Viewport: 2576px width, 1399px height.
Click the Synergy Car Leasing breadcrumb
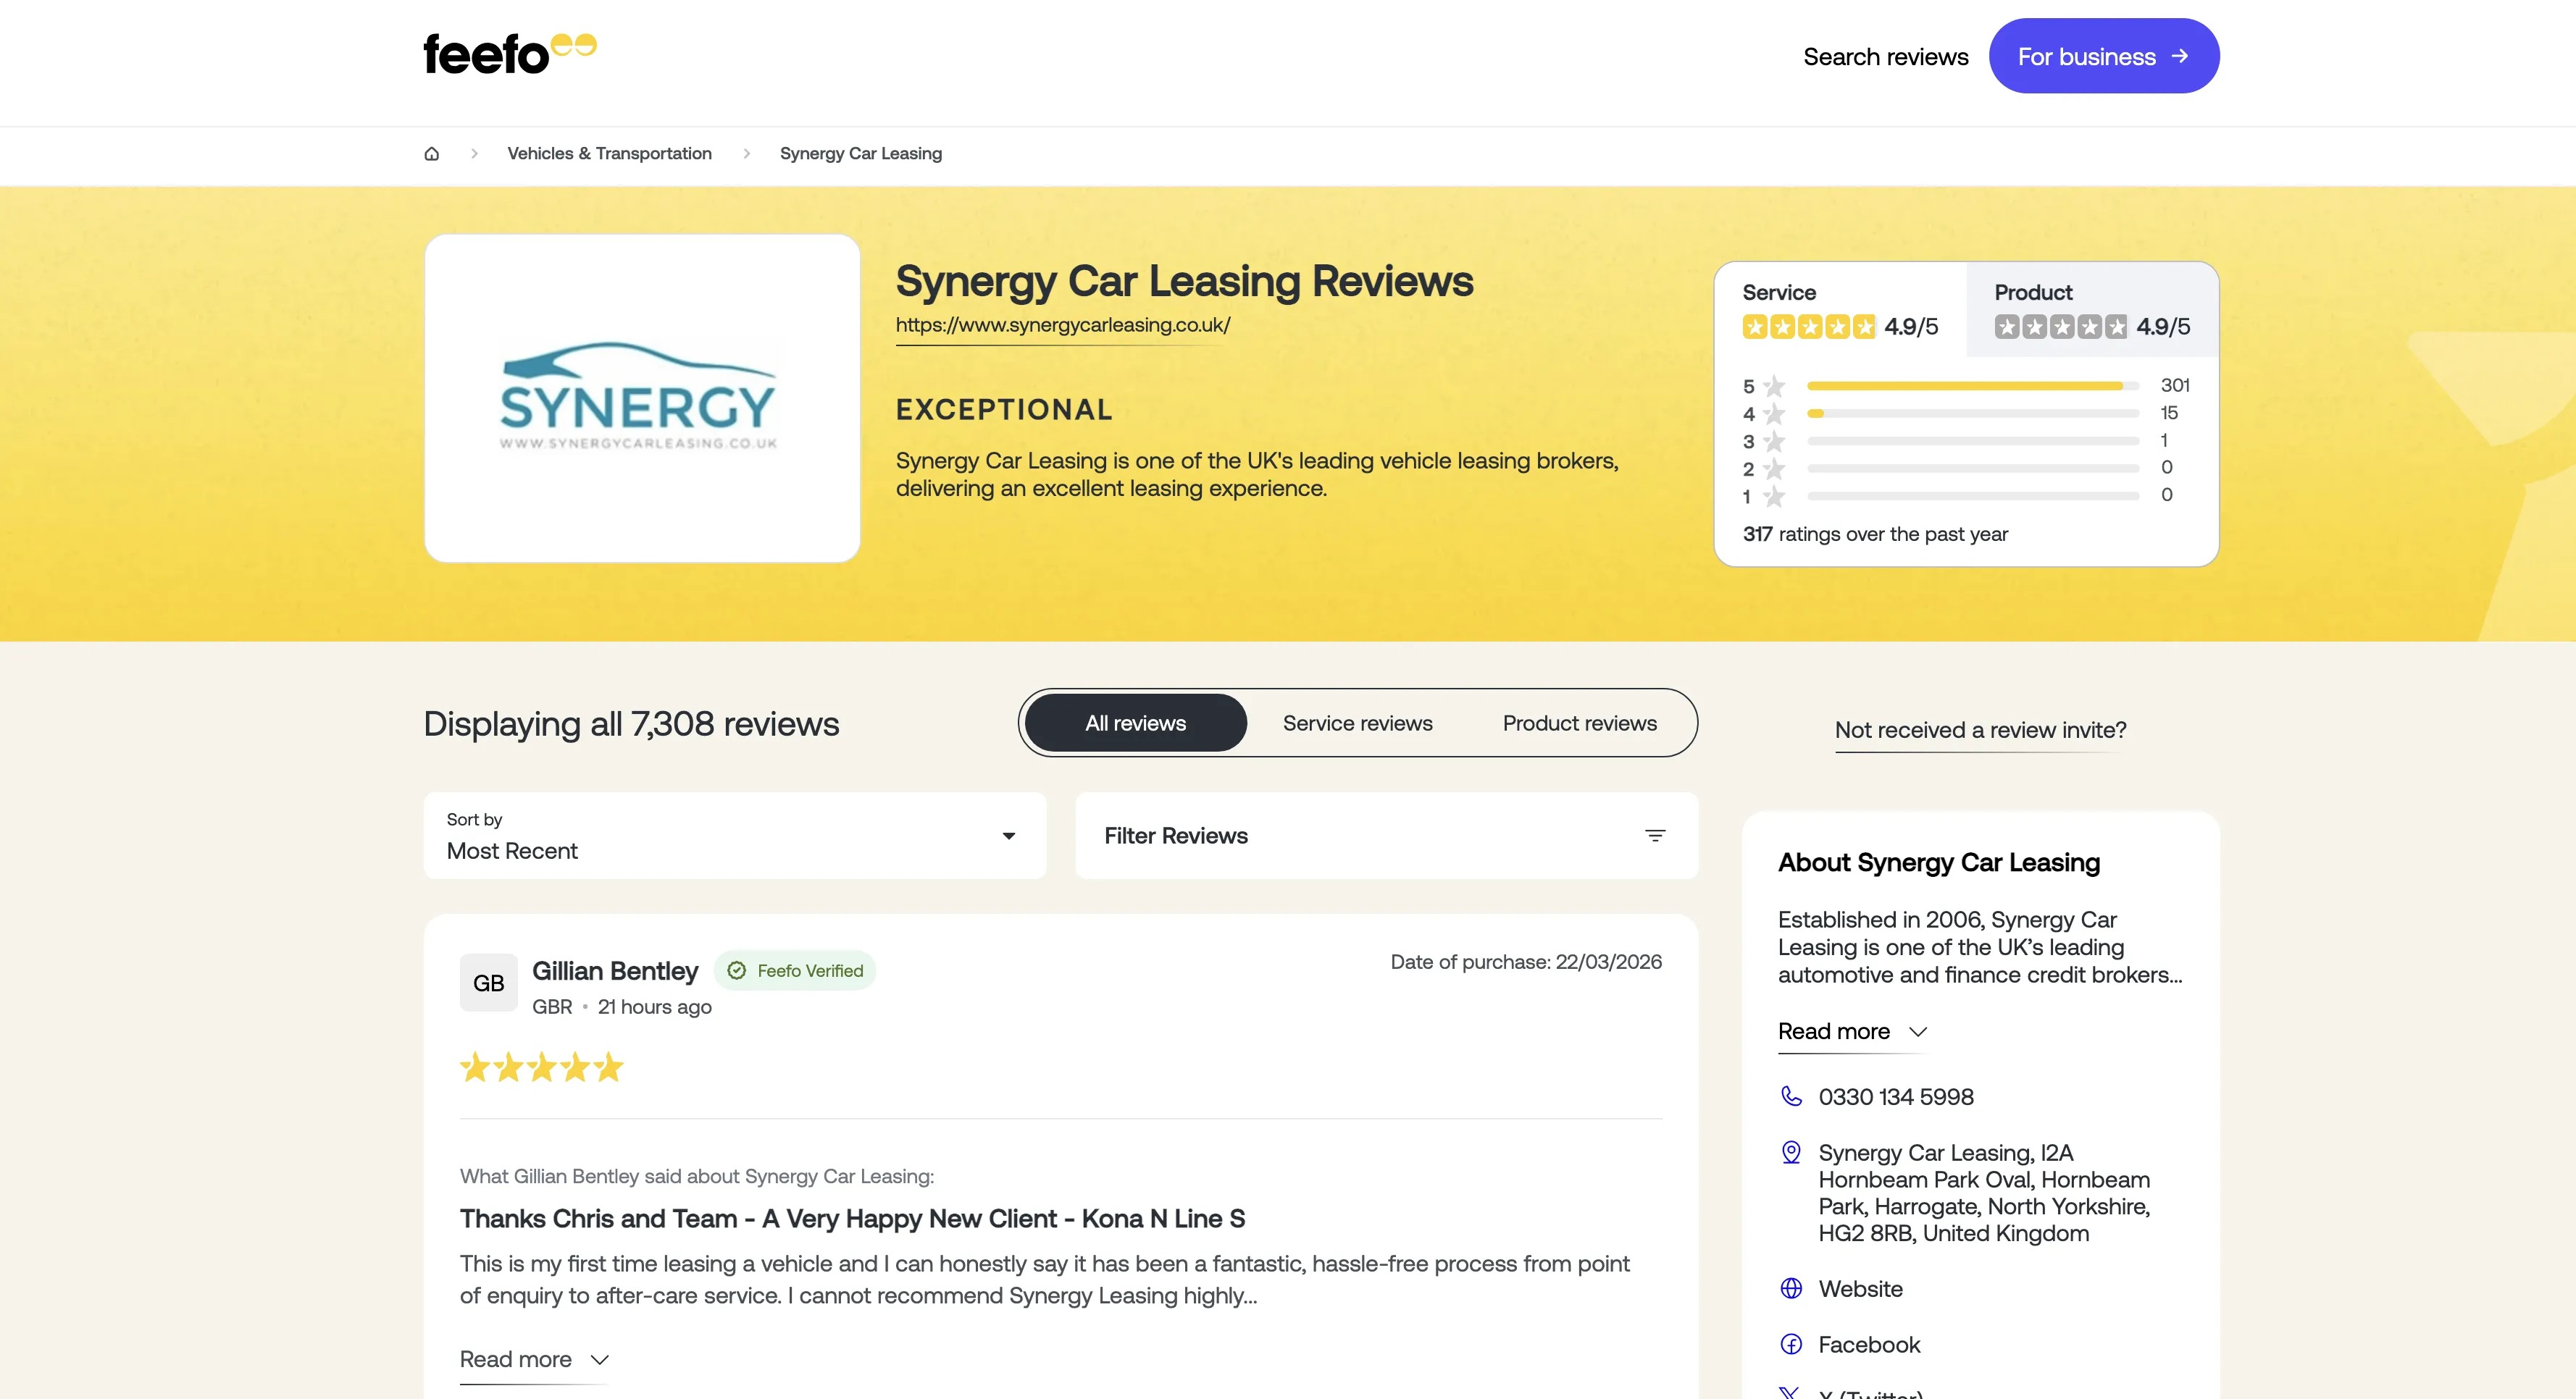point(860,154)
